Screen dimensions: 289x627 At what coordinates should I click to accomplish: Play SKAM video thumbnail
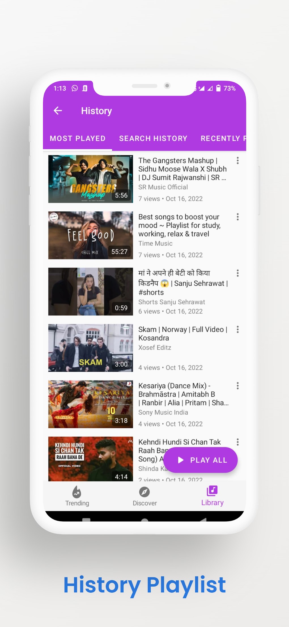[x=91, y=348]
